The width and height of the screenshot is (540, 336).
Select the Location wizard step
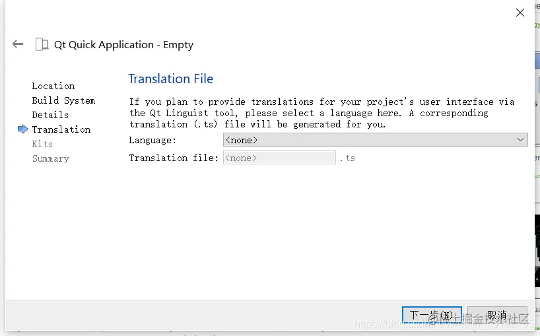click(x=53, y=86)
